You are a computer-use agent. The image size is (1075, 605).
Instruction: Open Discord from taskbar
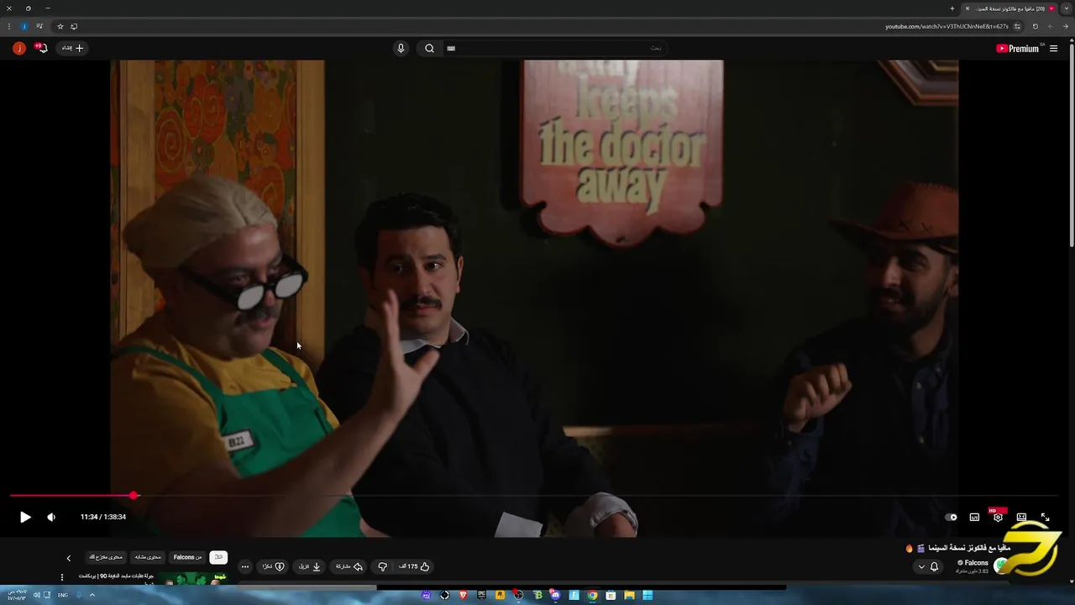click(555, 595)
